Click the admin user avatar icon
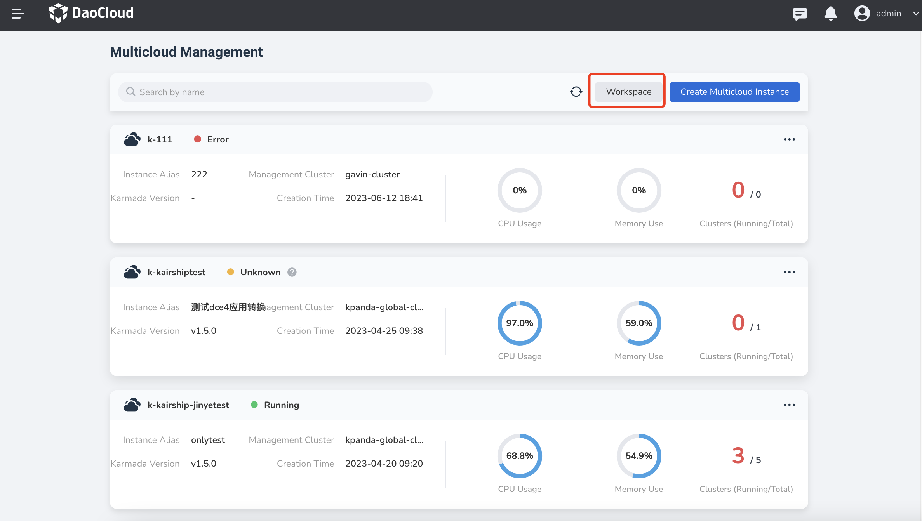Screen dimensions: 922x521 coord(862,13)
